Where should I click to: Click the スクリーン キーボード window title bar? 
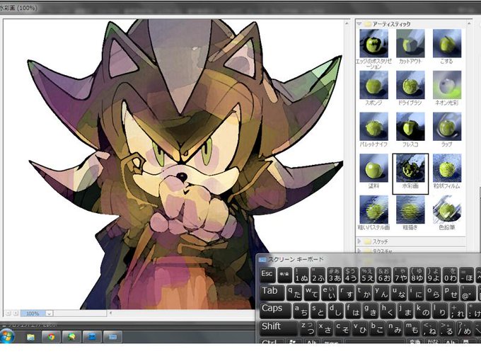click(x=369, y=260)
